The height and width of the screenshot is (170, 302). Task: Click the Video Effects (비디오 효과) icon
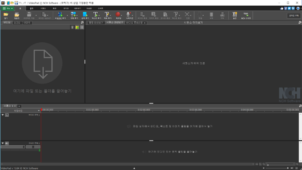[142, 14]
